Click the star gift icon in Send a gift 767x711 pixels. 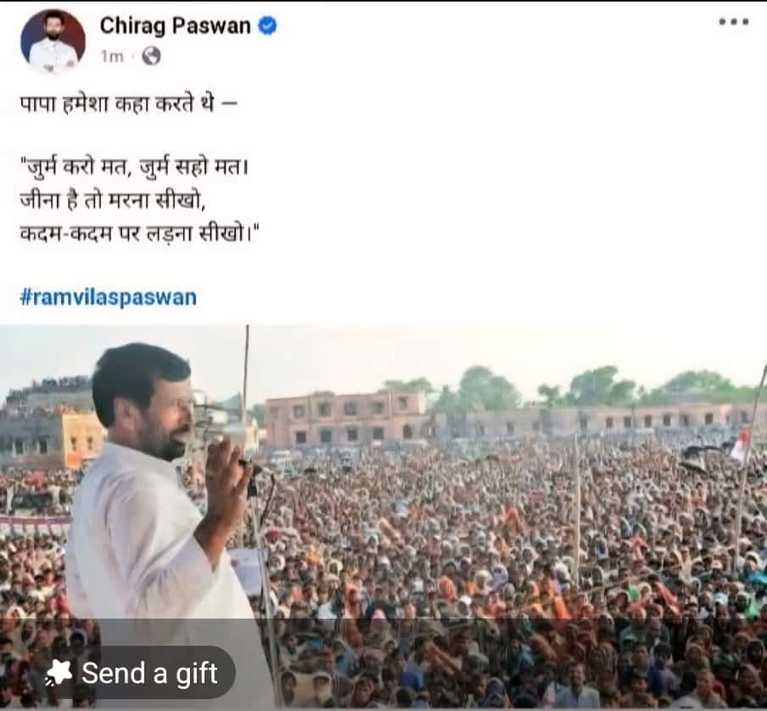pyautogui.click(x=59, y=672)
